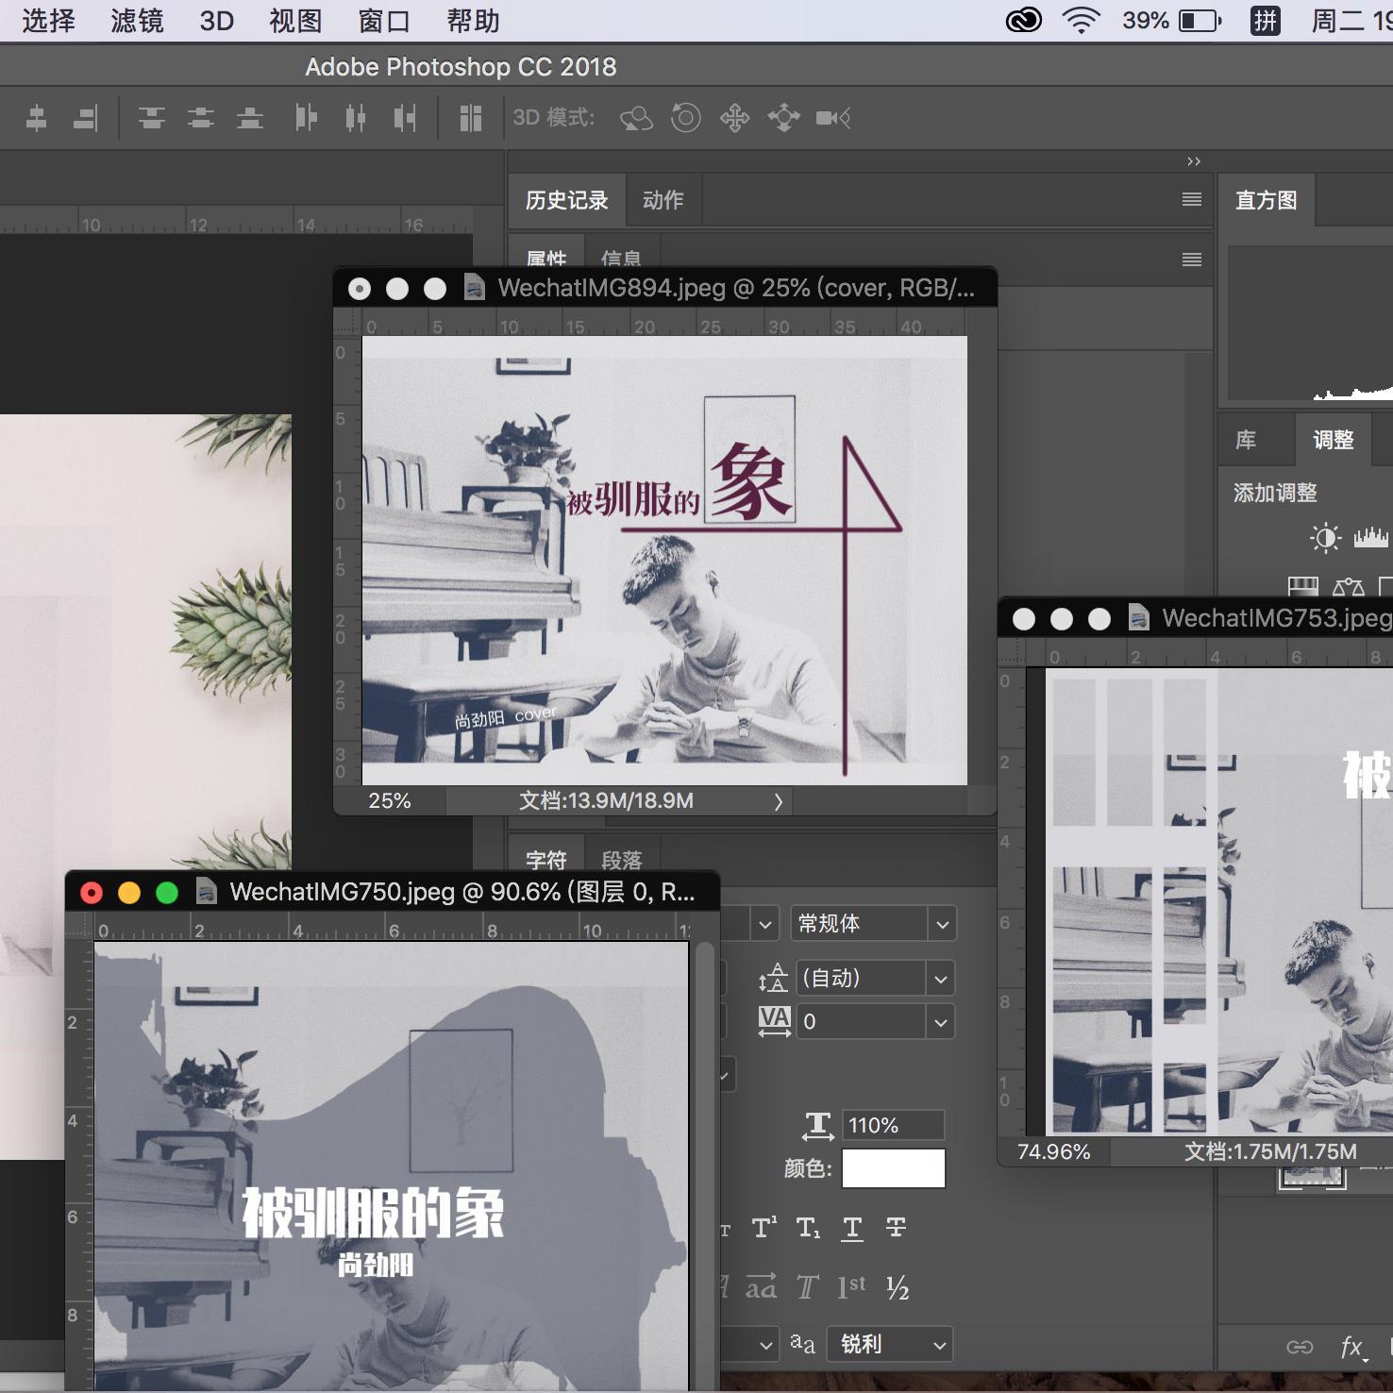Switch to the 段落 tab
This screenshot has height=1393, width=1393.
tap(621, 860)
